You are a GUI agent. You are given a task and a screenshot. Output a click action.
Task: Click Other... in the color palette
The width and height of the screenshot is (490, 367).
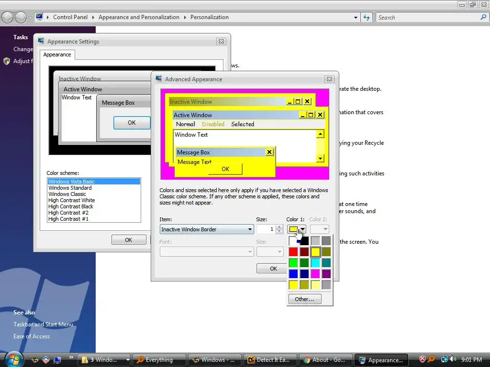[305, 299]
